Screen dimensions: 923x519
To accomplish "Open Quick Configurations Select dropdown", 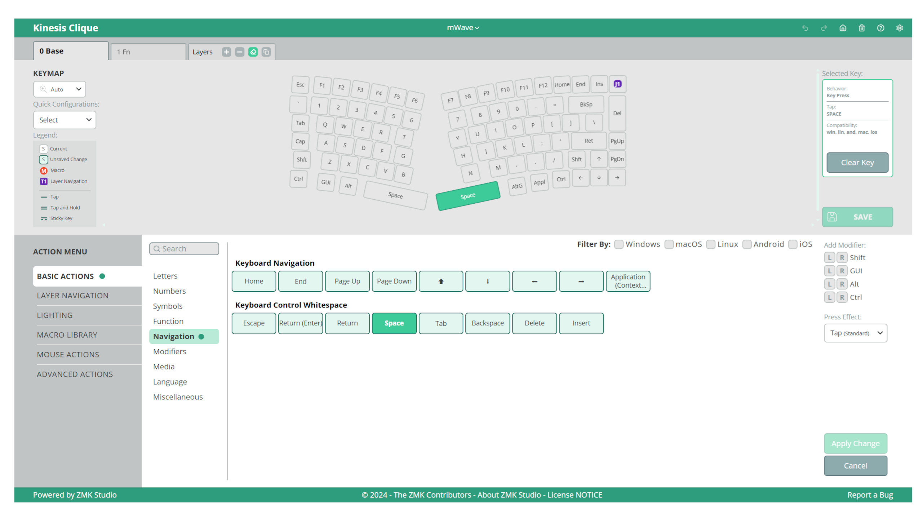I will pyautogui.click(x=65, y=120).
